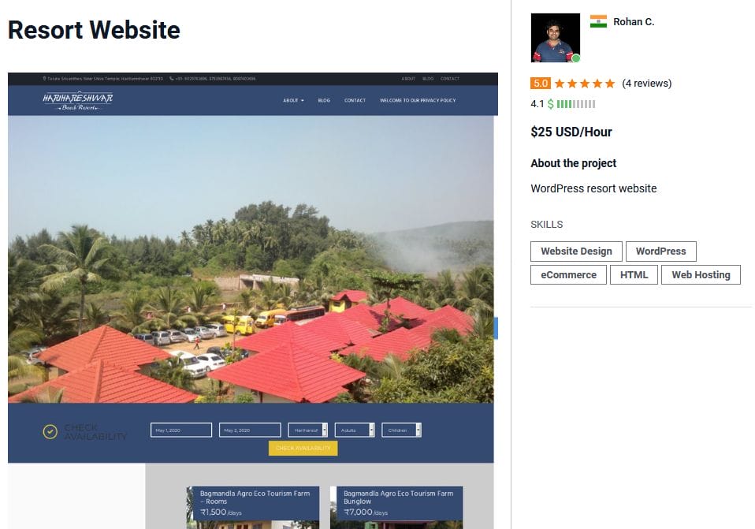Click the five-star rating icons
Viewport: 755px width, 529px height.
coord(585,84)
